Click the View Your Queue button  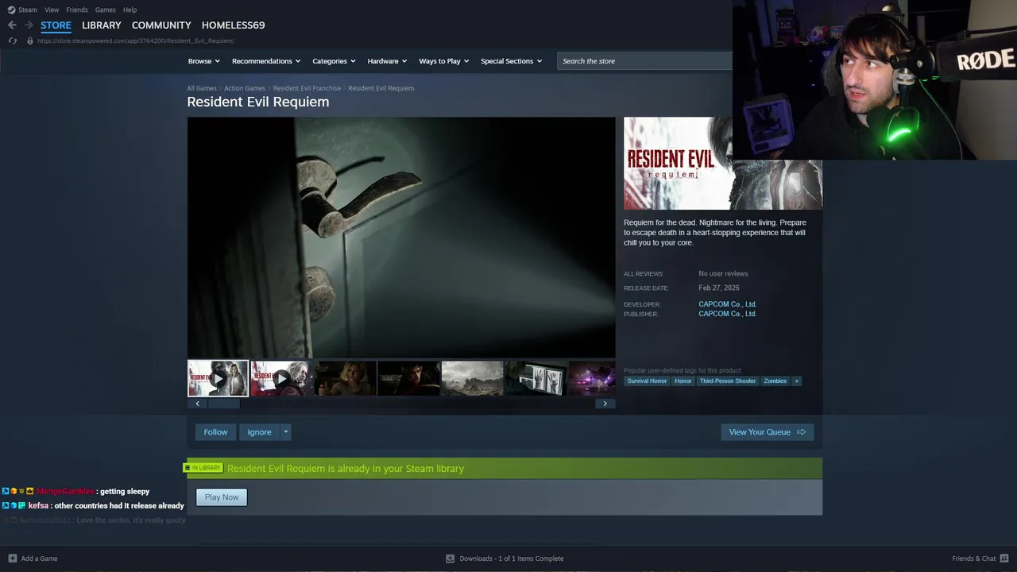(768, 432)
